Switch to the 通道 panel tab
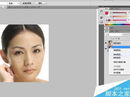The image size is (130, 97). tap(112, 31)
